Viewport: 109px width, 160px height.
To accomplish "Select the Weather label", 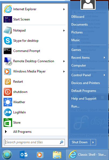I will [x=19, y=102].
